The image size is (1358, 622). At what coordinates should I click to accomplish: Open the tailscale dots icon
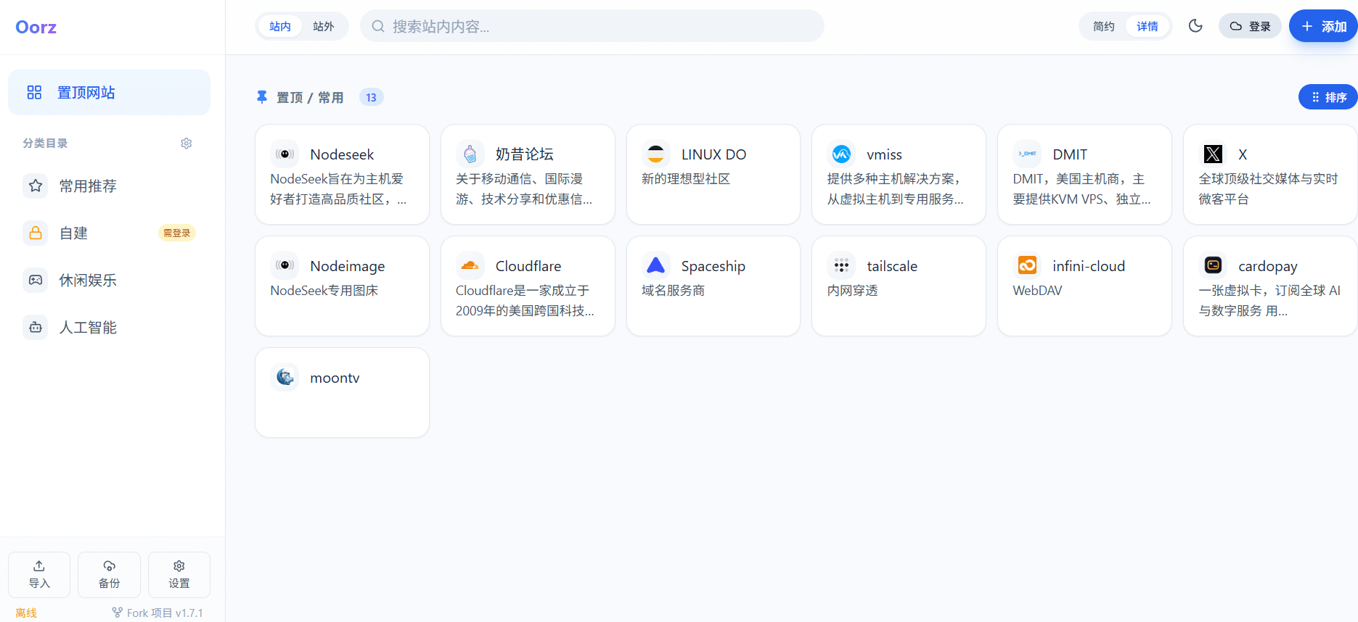tap(841, 265)
